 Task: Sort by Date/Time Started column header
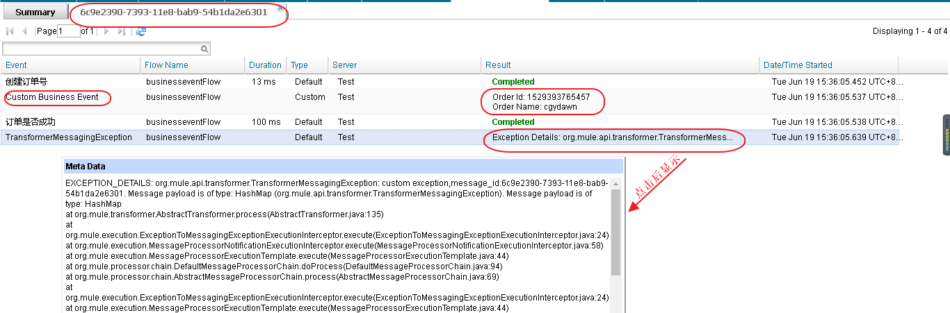tap(829, 65)
